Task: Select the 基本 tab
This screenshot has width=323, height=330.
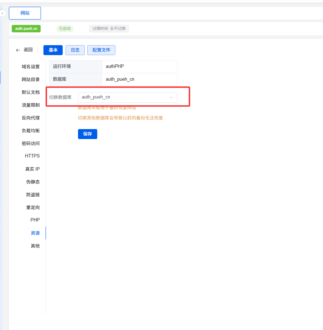Action: click(x=53, y=50)
